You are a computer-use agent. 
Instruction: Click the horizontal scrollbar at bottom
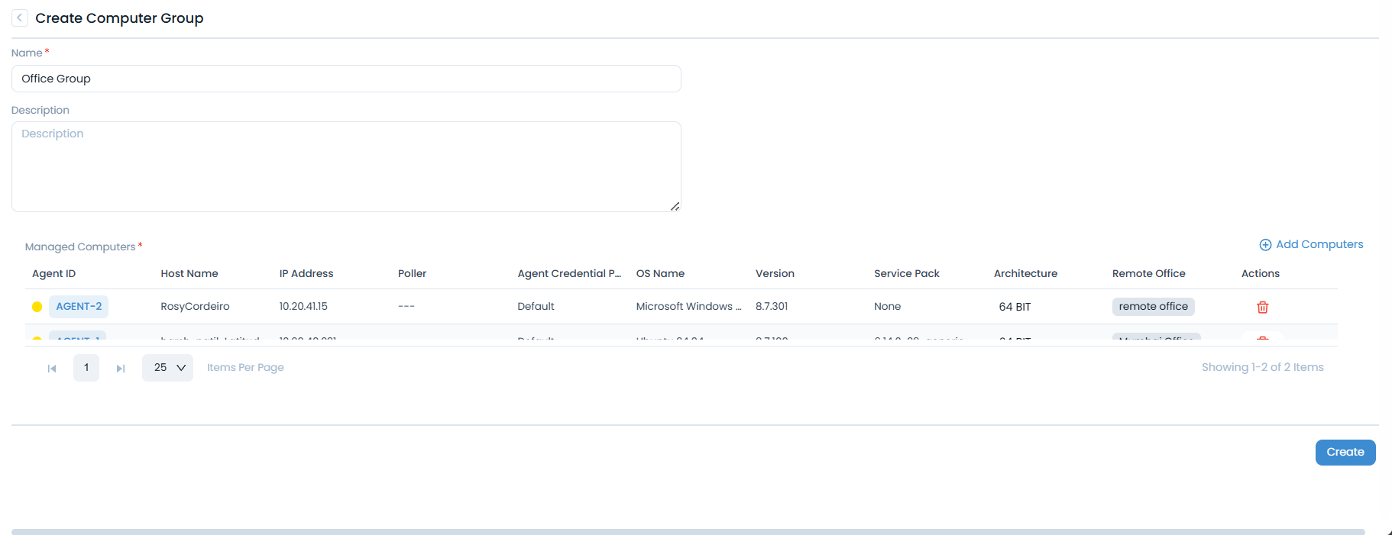click(688, 531)
